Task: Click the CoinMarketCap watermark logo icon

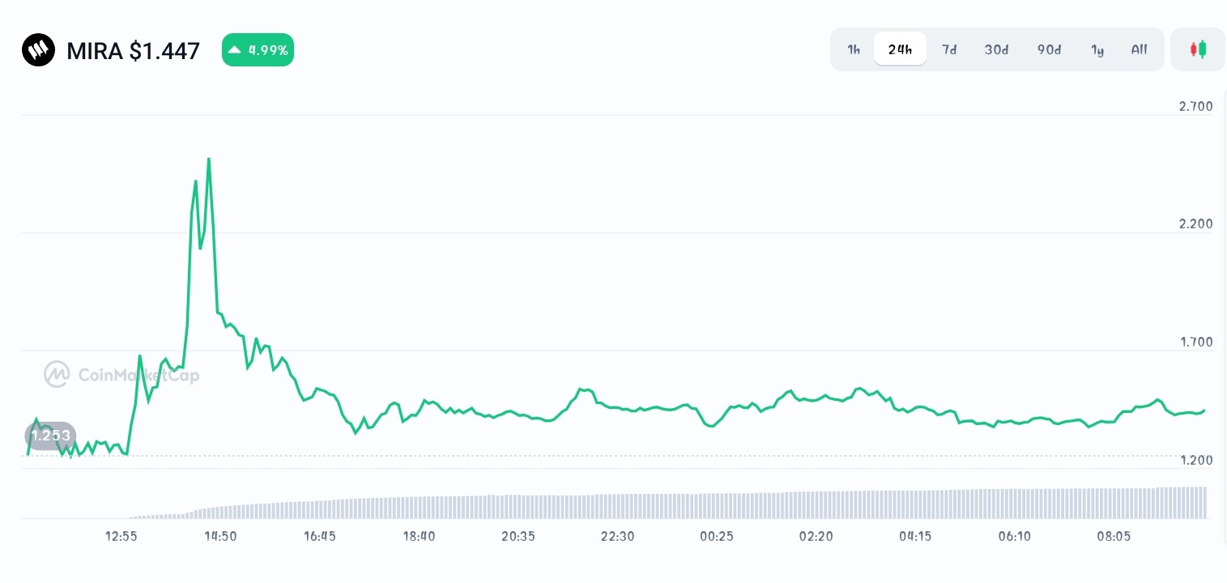Action: tap(57, 374)
